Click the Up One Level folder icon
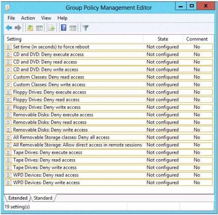 click(x=30, y=28)
